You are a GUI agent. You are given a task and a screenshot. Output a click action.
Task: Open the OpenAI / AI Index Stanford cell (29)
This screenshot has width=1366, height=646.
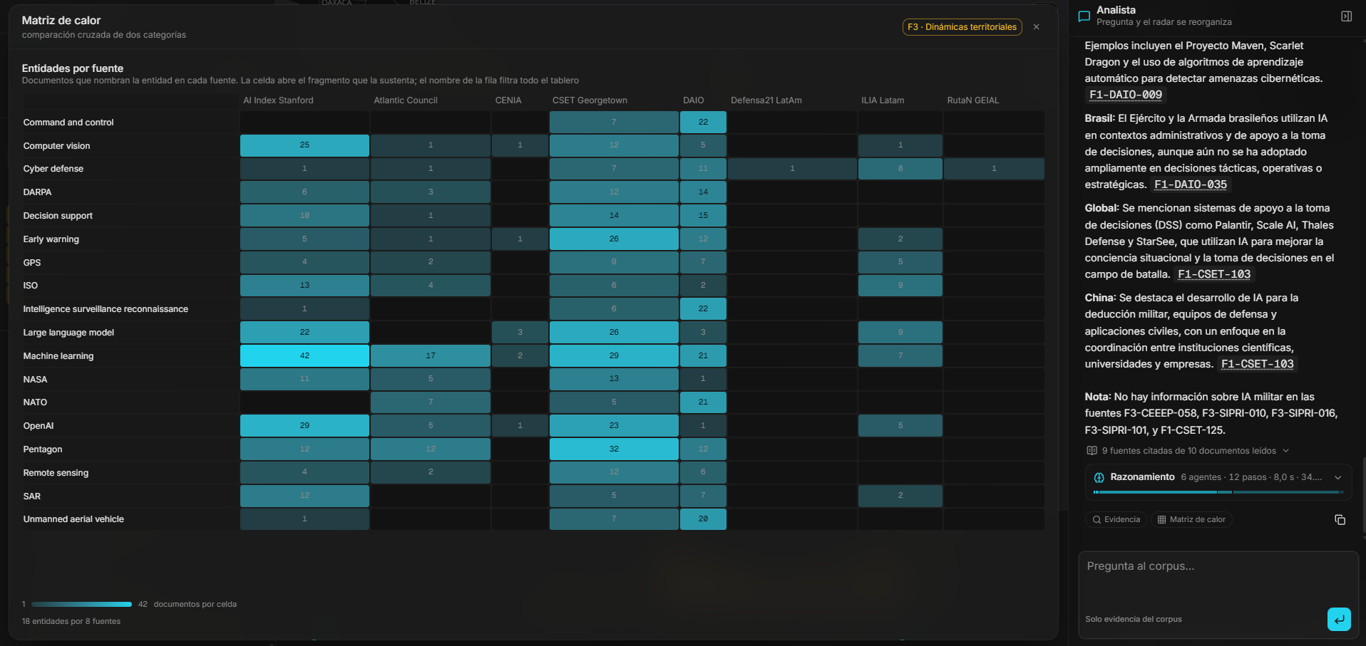click(x=304, y=425)
